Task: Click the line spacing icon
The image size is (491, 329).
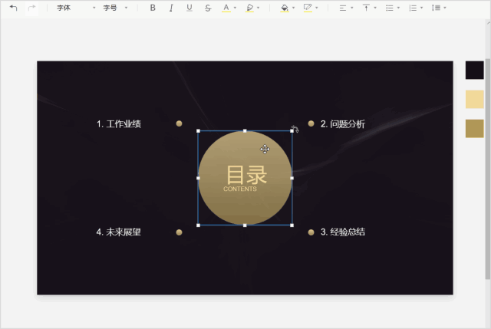Action: point(436,8)
